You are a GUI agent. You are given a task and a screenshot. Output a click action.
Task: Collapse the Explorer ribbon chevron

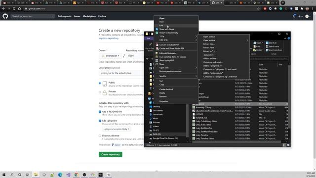pos(285,38)
